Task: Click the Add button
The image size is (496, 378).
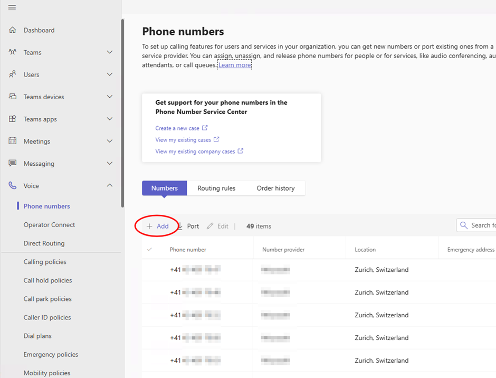Action: tap(158, 226)
